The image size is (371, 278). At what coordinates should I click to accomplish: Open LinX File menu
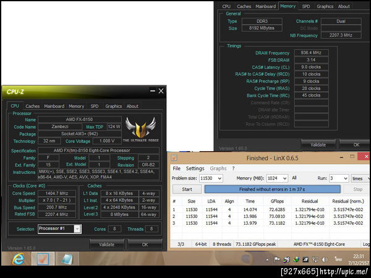point(176,168)
